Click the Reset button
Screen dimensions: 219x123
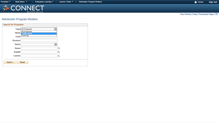click(x=22, y=62)
